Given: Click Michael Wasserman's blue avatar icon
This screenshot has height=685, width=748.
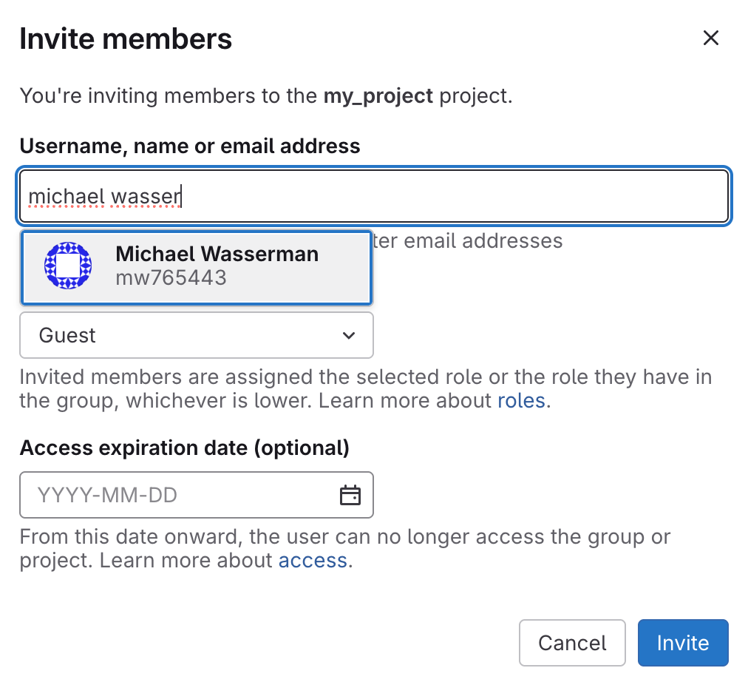Looking at the screenshot, I should (68, 266).
